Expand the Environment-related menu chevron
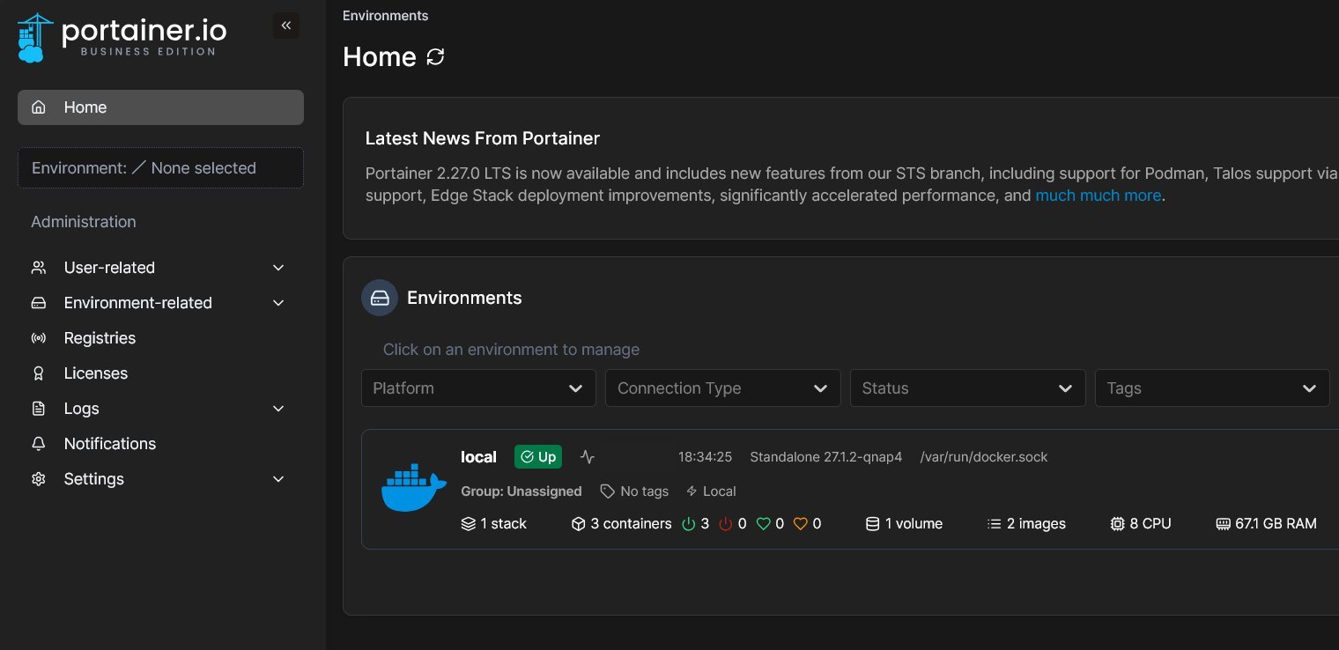The image size is (1339, 650). click(x=278, y=303)
